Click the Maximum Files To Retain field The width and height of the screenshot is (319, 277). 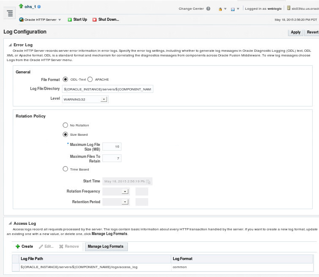click(x=112, y=158)
